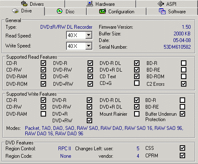Toggle the CPRM checkbox
This screenshot has height=164, width=198.
tap(182, 156)
